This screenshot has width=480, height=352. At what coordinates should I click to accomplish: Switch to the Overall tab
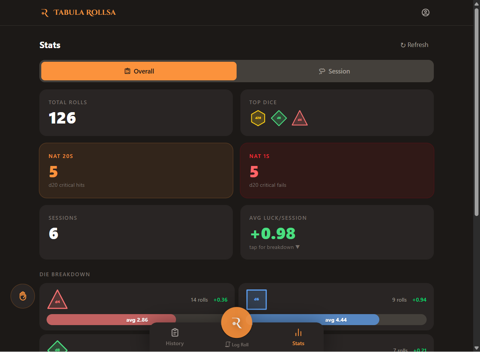pyautogui.click(x=139, y=71)
